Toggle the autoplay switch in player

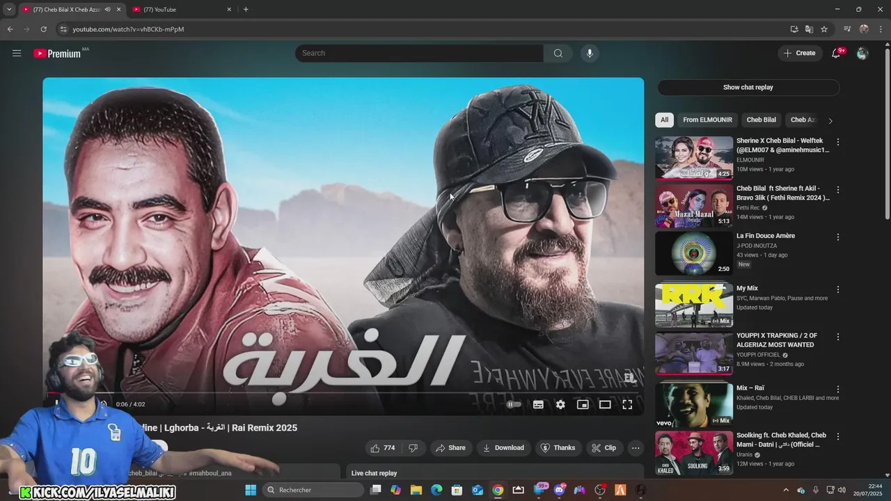[514, 404]
